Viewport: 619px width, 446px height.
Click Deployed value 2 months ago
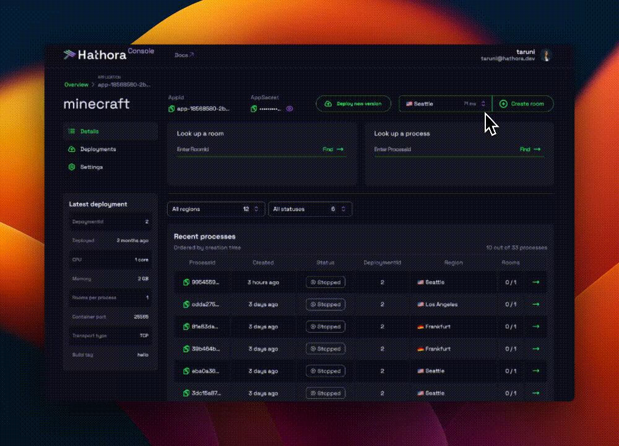pos(132,240)
